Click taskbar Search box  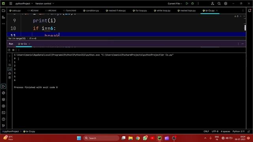[101, 138]
